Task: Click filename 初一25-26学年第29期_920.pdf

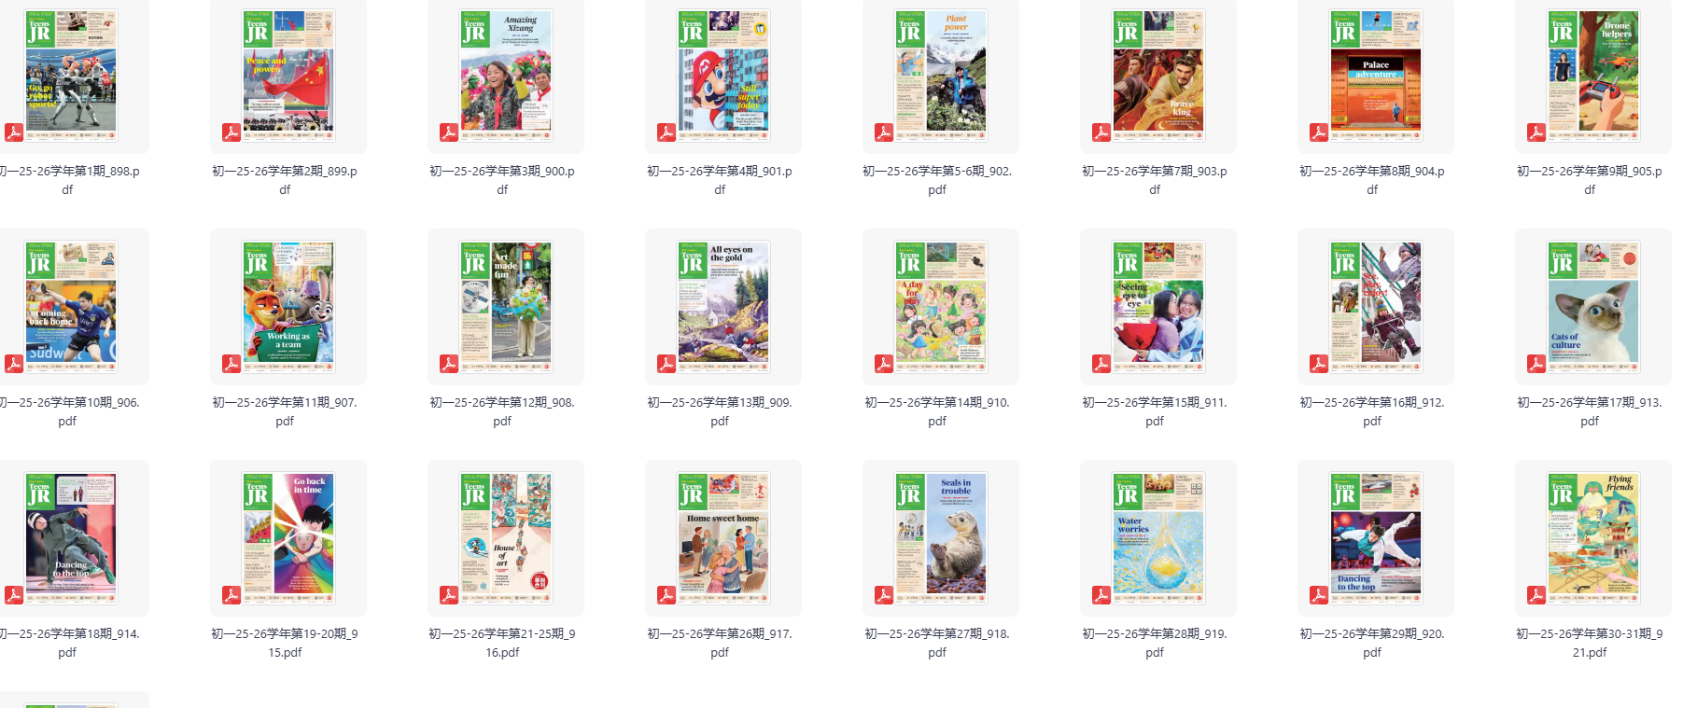Action: [x=1372, y=643]
